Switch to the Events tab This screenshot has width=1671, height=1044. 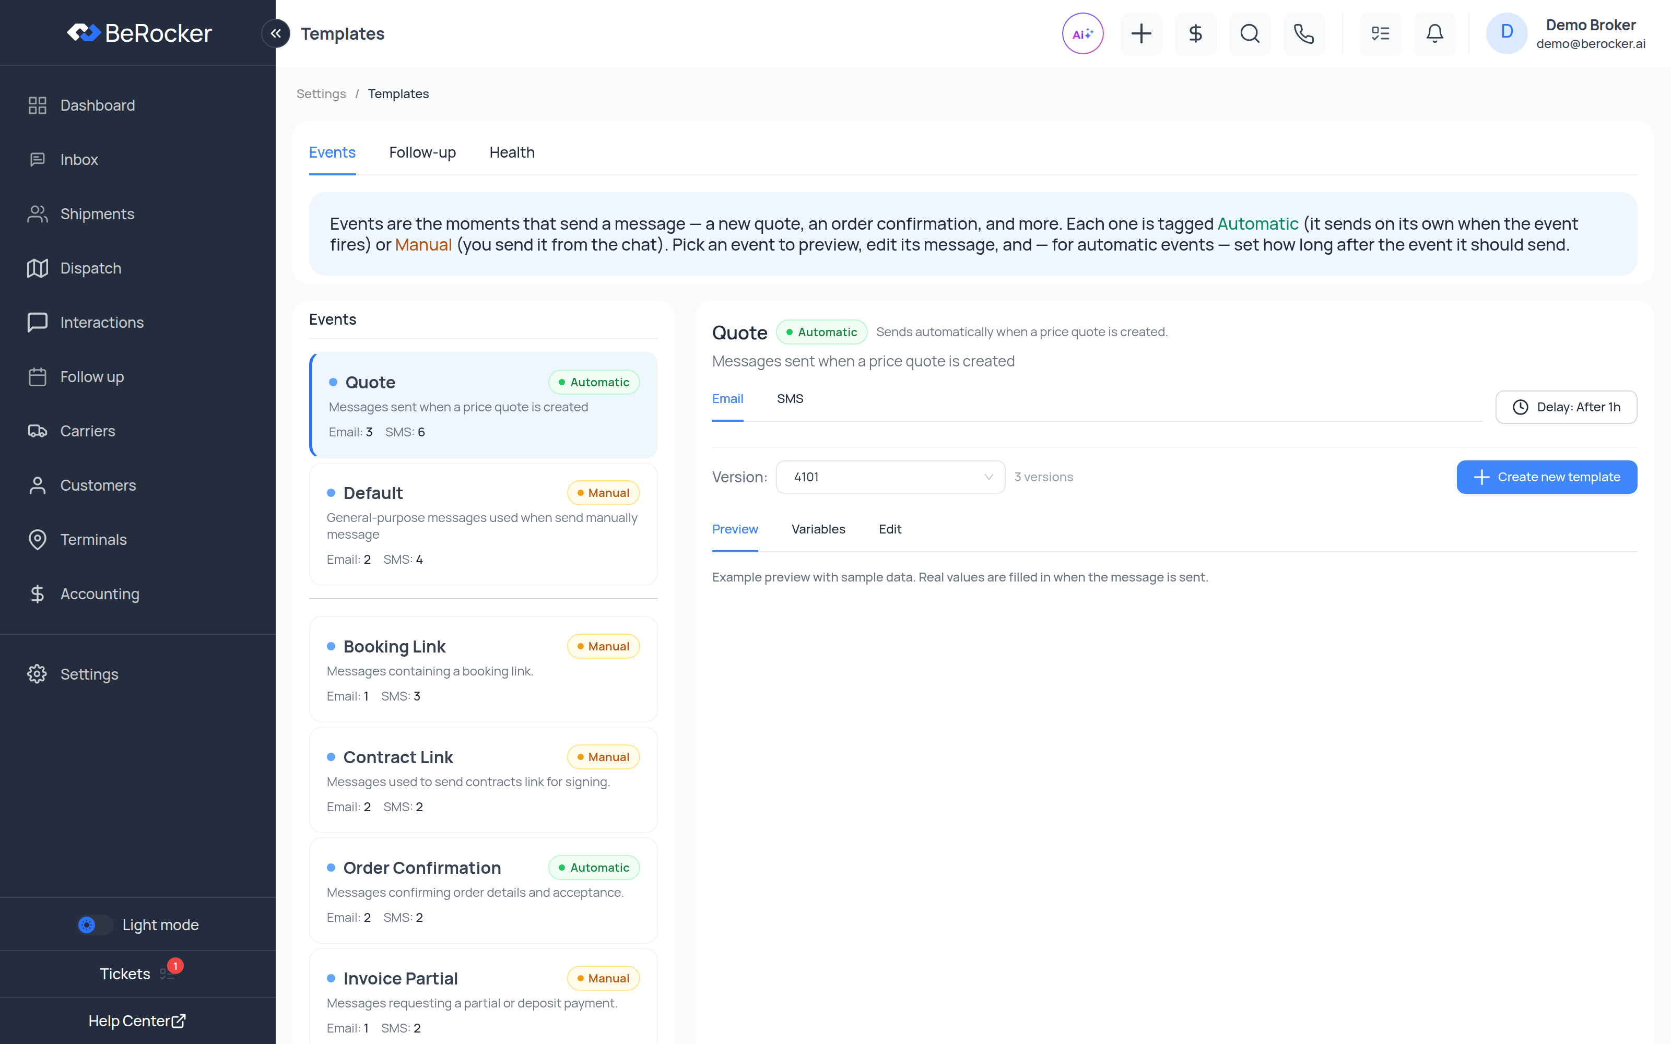pyautogui.click(x=332, y=152)
